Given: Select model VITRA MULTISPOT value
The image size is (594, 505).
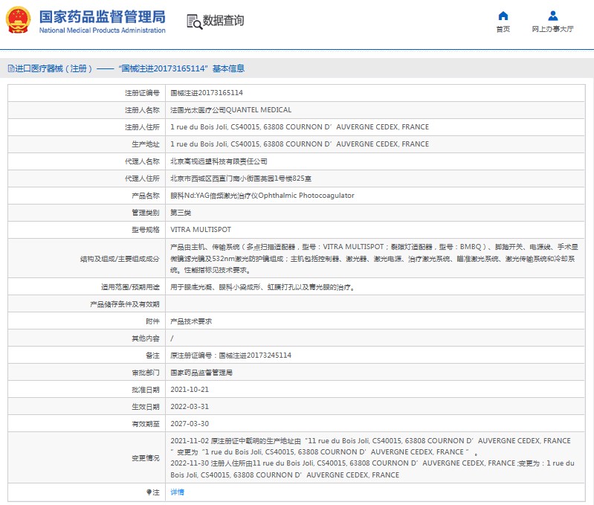Looking at the screenshot, I should pyautogui.click(x=201, y=230).
